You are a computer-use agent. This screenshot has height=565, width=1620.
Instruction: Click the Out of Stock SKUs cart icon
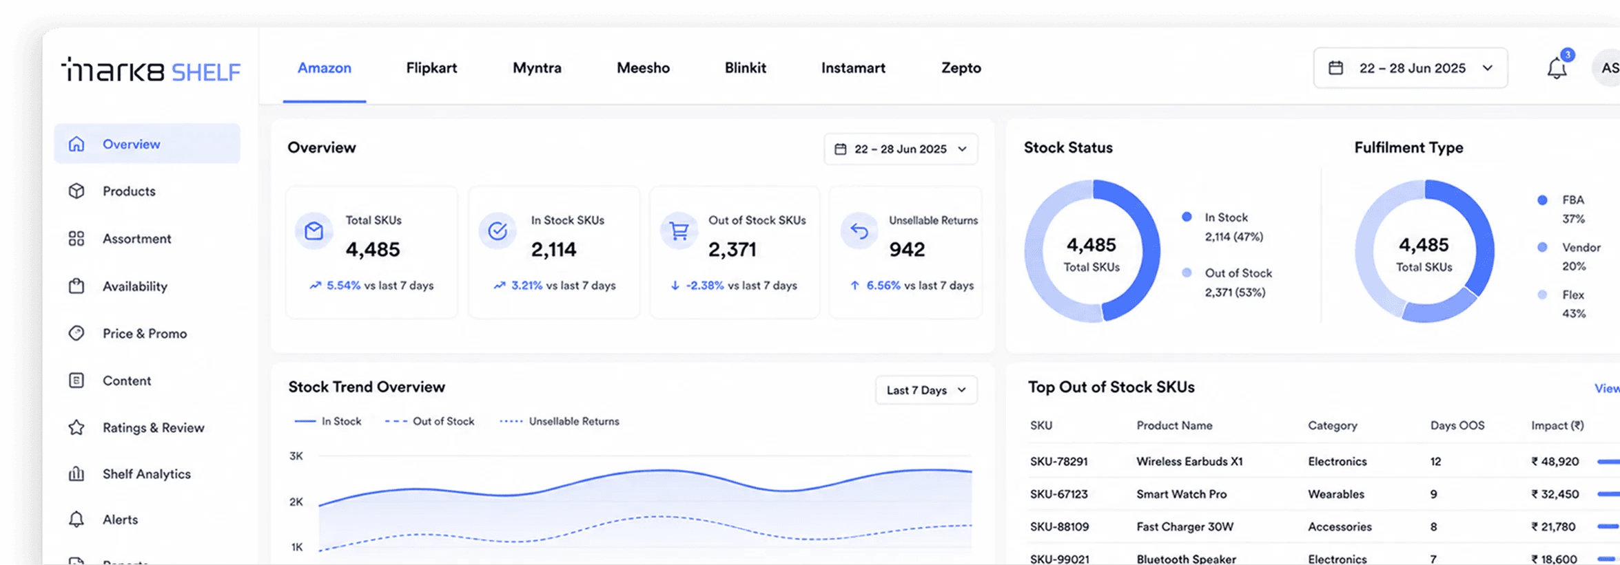(679, 231)
